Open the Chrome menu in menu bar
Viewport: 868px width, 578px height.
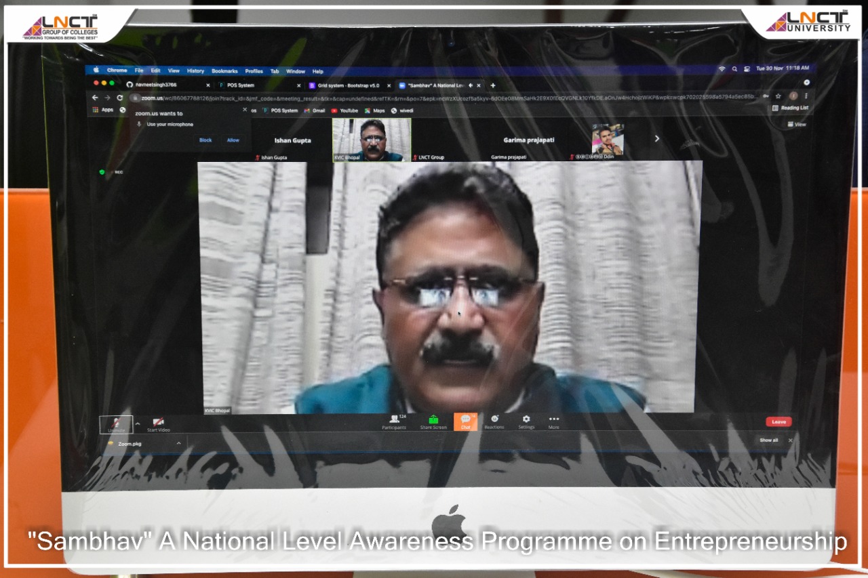pos(117,70)
